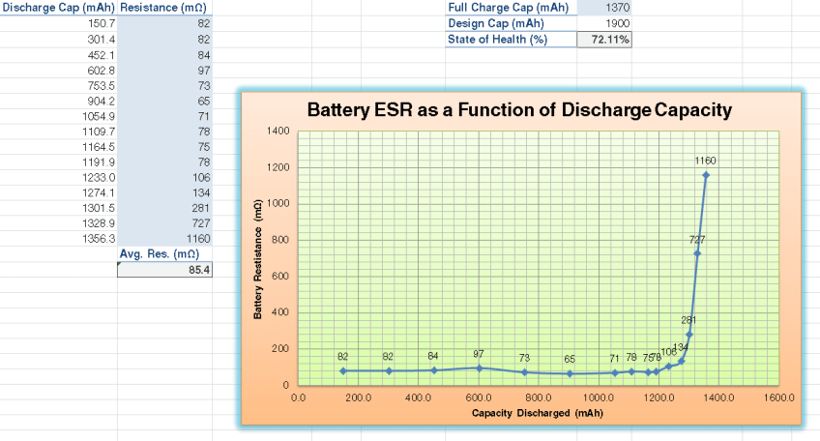Select the table cell with resistance 281
820x441 pixels.
(x=164, y=207)
